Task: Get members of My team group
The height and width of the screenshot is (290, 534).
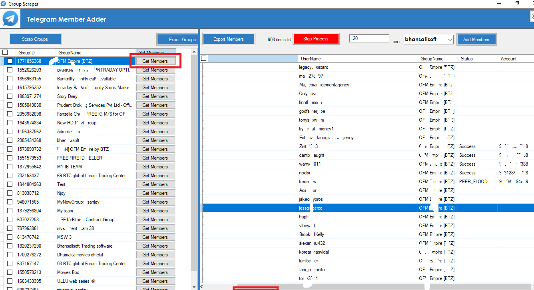Action: (155, 211)
